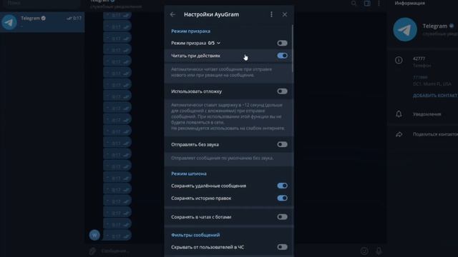Click the ДОБАВИТЬ КОНТАКТ link
458x257 pixels.
435,96
